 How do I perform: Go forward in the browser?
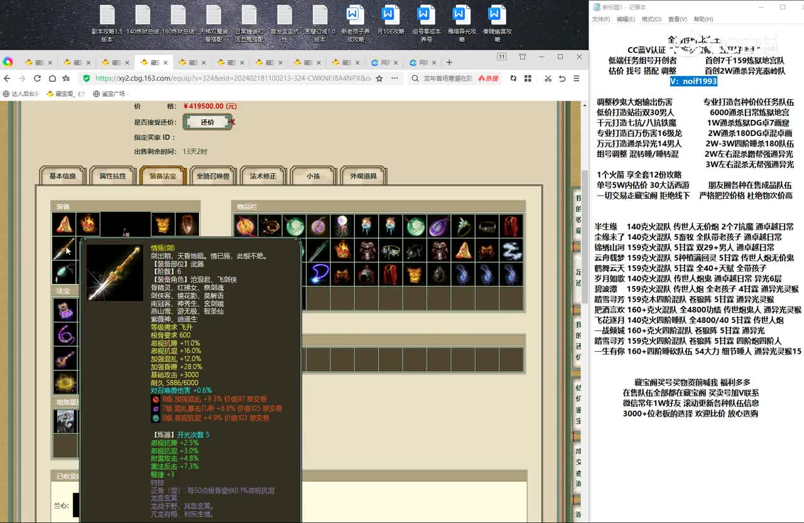[x=22, y=78]
